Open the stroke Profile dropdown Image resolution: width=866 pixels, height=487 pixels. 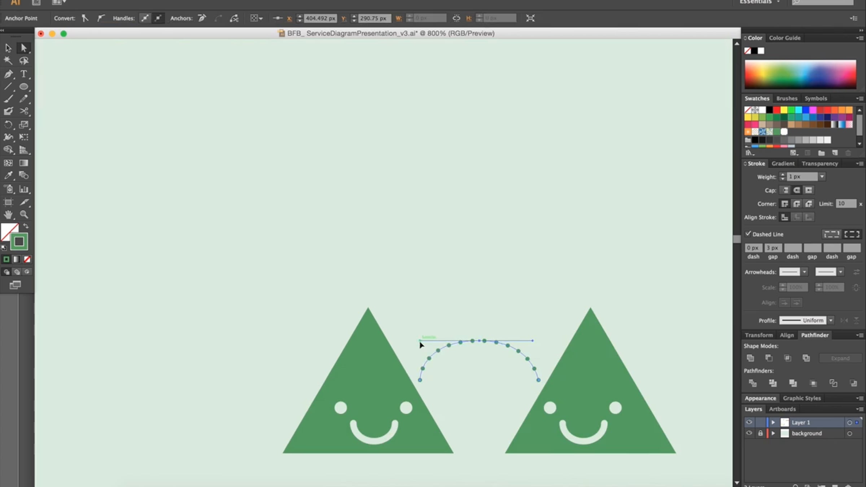click(831, 320)
